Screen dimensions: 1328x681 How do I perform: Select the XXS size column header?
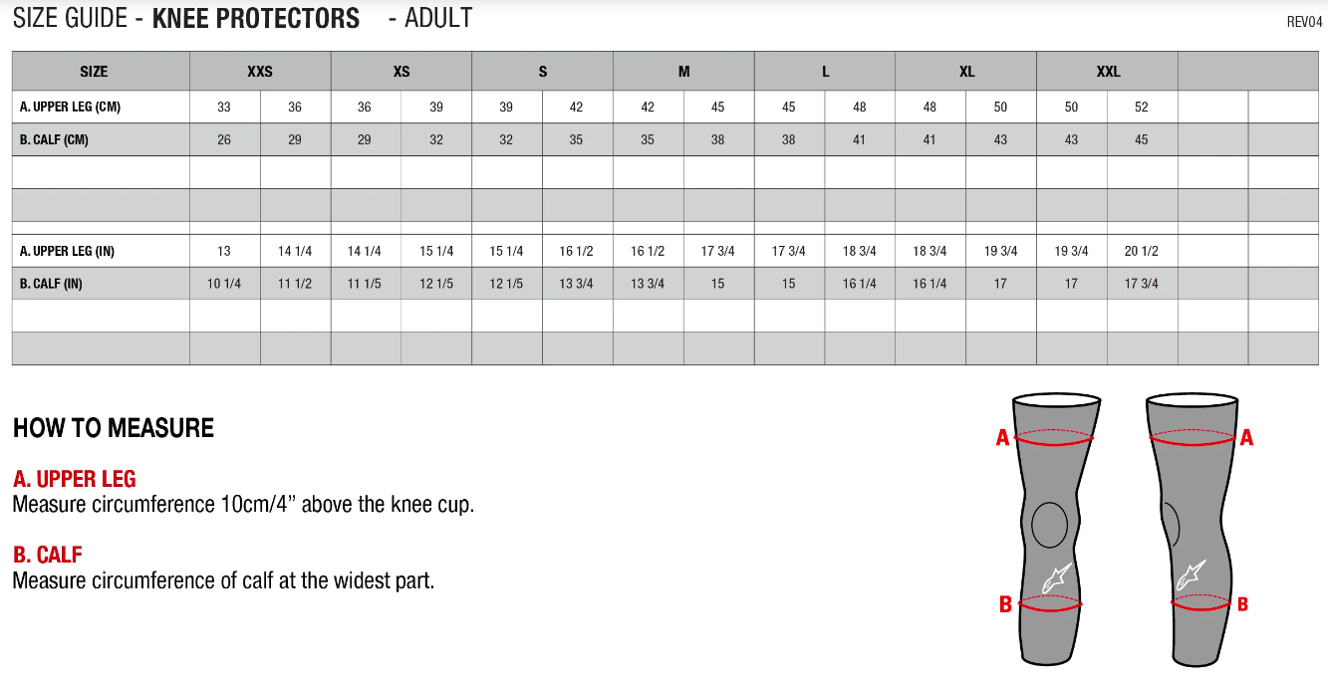click(x=260, y=72)
